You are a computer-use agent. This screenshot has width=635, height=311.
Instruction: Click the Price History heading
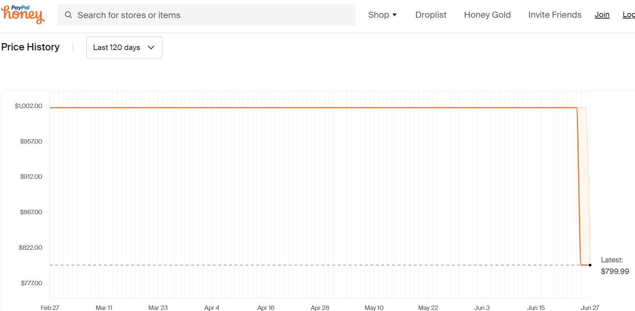click(30, 47)
